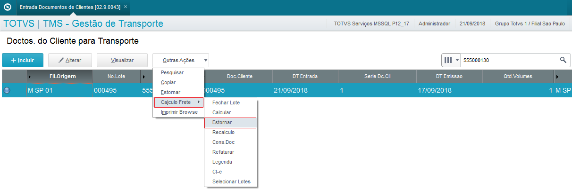The image size is (572, 189).
Task: Click the Administrador user label
Action: pyautogui.click(x=434, y=23)
